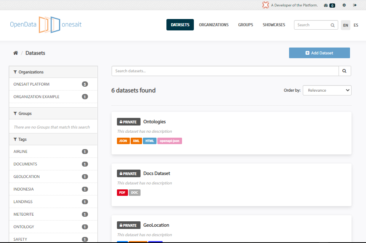This screenshot has height=243, width=366.
Task: Click the HTML format tag on Ontologies
Action: [150, 141]
